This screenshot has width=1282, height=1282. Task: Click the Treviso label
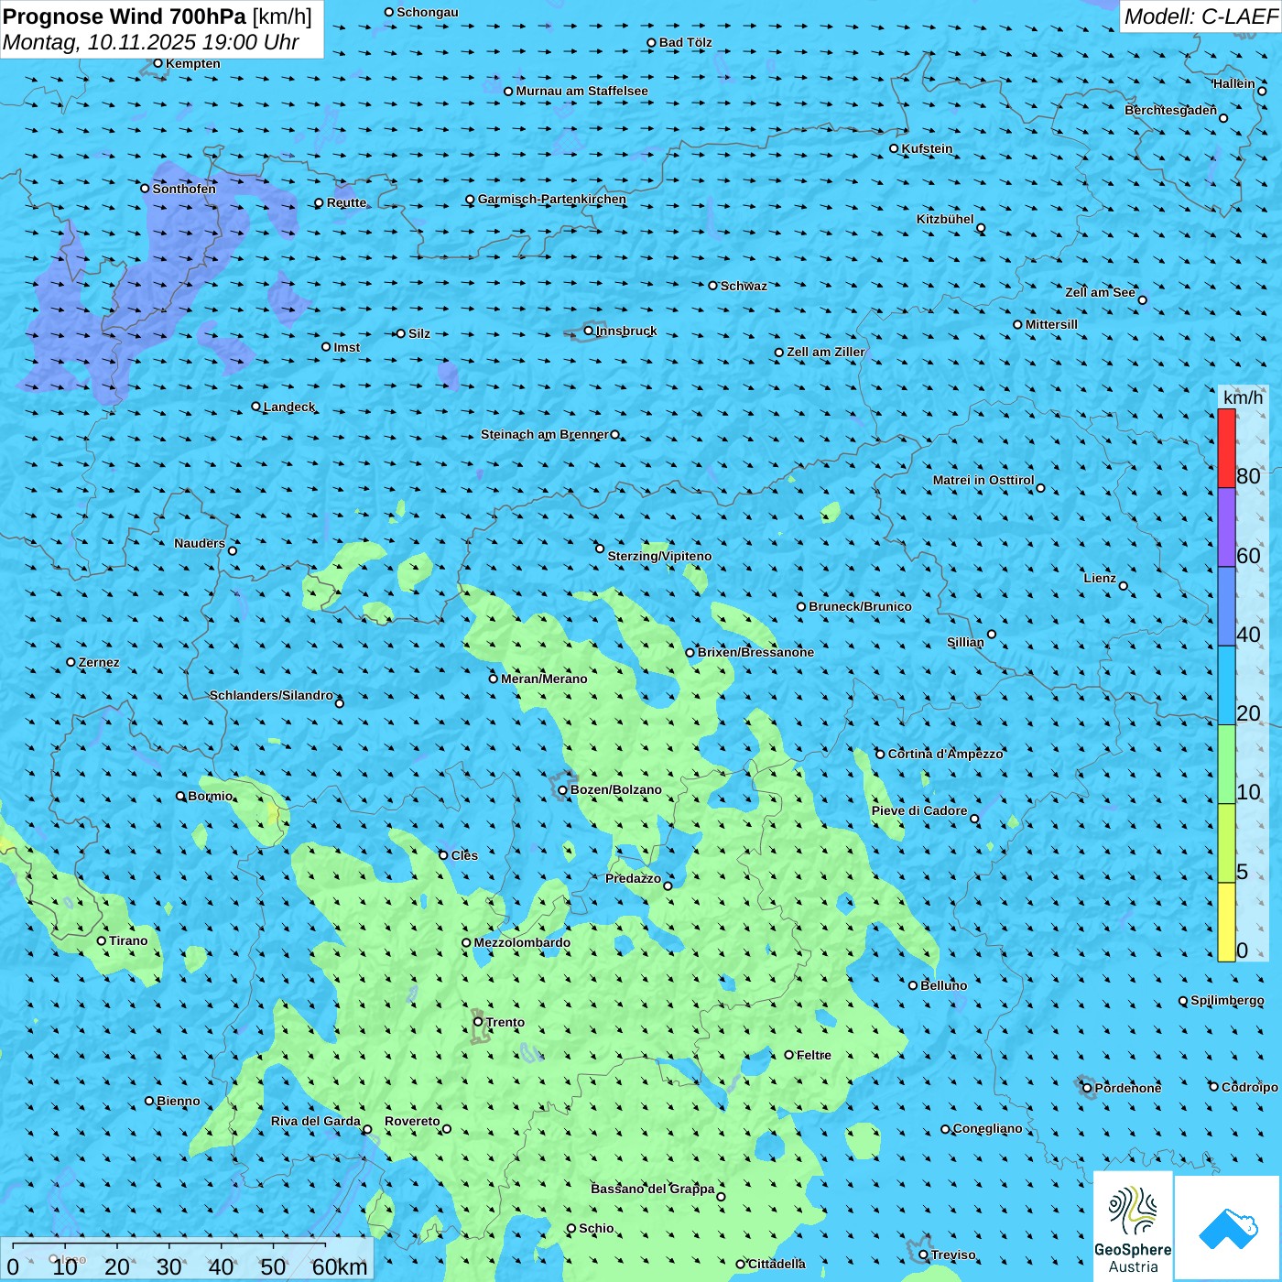click(x=953, y=1255)
